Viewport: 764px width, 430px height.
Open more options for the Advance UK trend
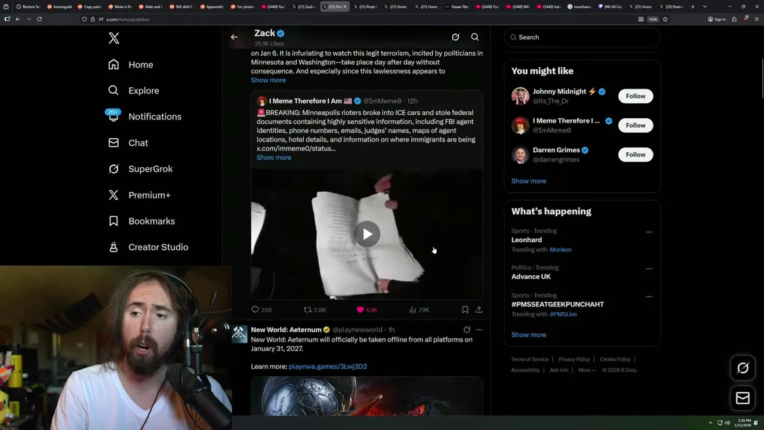pos(649,269)
